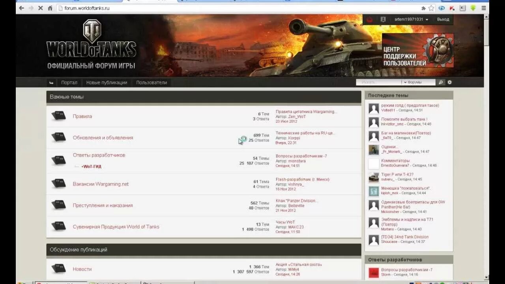Click the blue eye extension icon
Image resolution: width=505 pixels, height=284 pixels.
pos(442,8)
